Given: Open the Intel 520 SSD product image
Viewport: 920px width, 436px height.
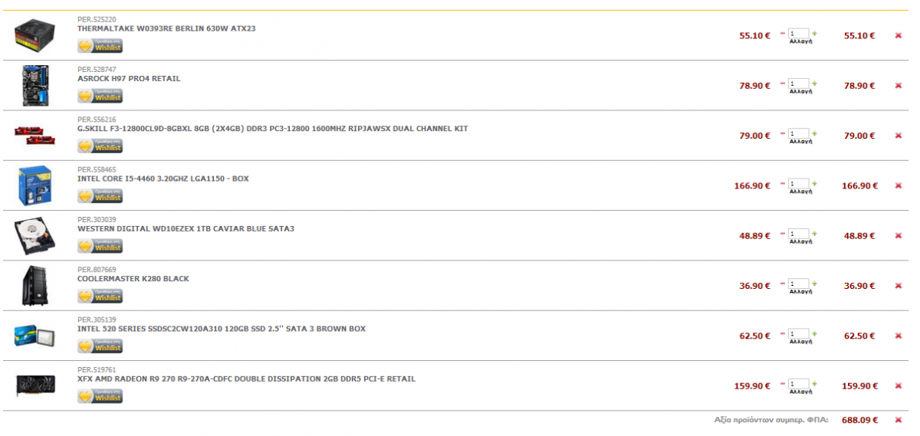Looking at the screenshot, I should 35,336.
